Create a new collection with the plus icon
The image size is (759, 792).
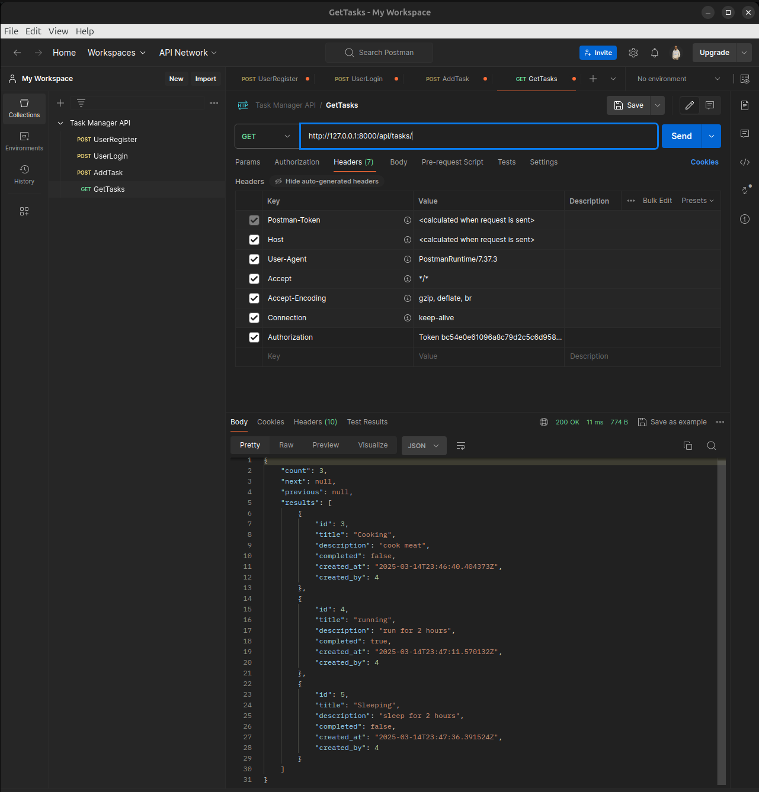click(60, 103)
